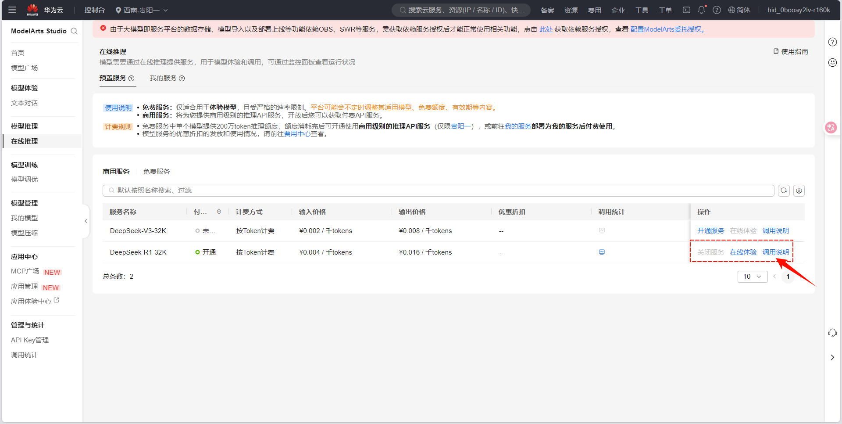This screenshot has height=424, width=842.
Task: Select the 商用服务 tab
Action: (116, 172)
